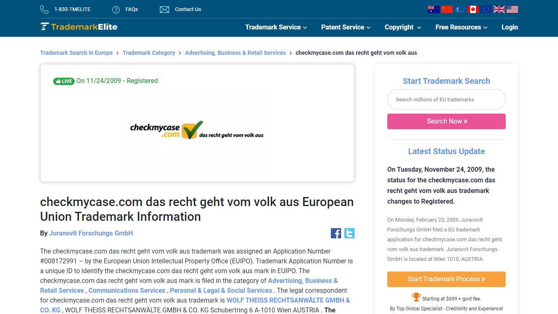Click the Search Now button
558x314 pixels.
446,121
